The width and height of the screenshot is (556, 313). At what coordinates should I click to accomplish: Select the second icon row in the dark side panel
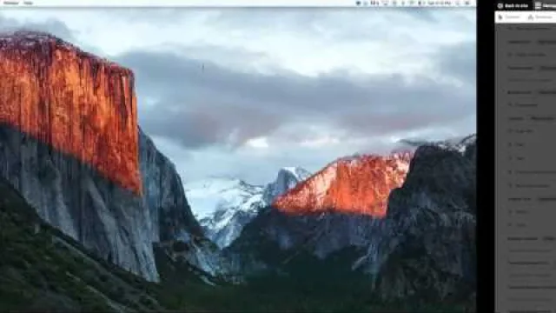(x=528, y=55)
